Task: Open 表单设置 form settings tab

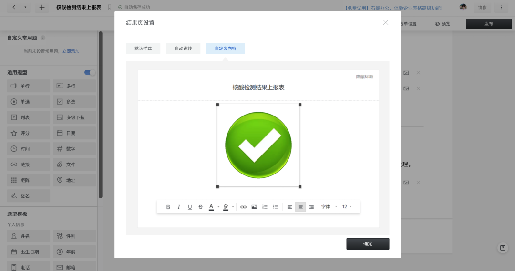Action: pos(409,24)
